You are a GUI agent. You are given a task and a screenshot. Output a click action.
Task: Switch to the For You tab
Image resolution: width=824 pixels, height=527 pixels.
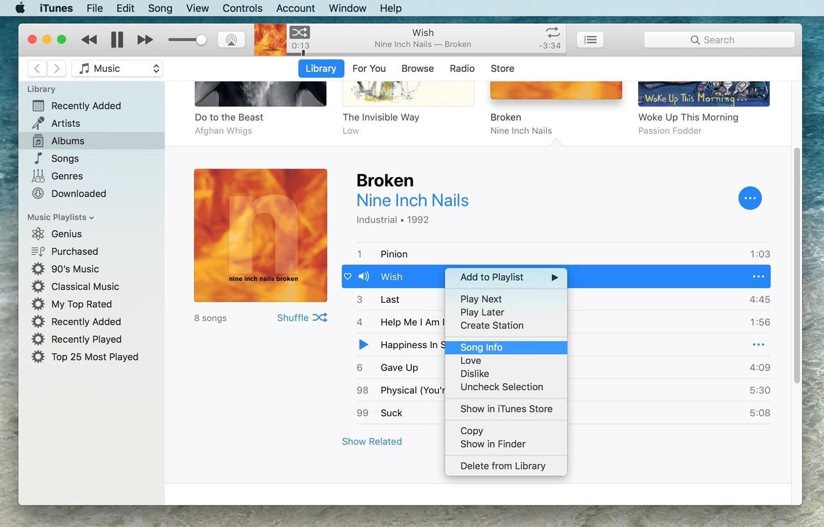(x=369, y=68)
